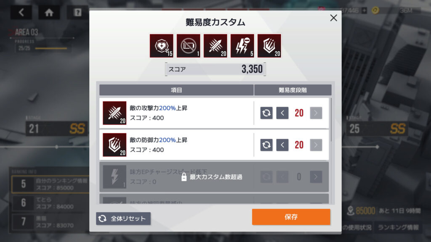Click the claw shield defense icon in top row
This screenshot has width=431, height=242.
(269, 46)
